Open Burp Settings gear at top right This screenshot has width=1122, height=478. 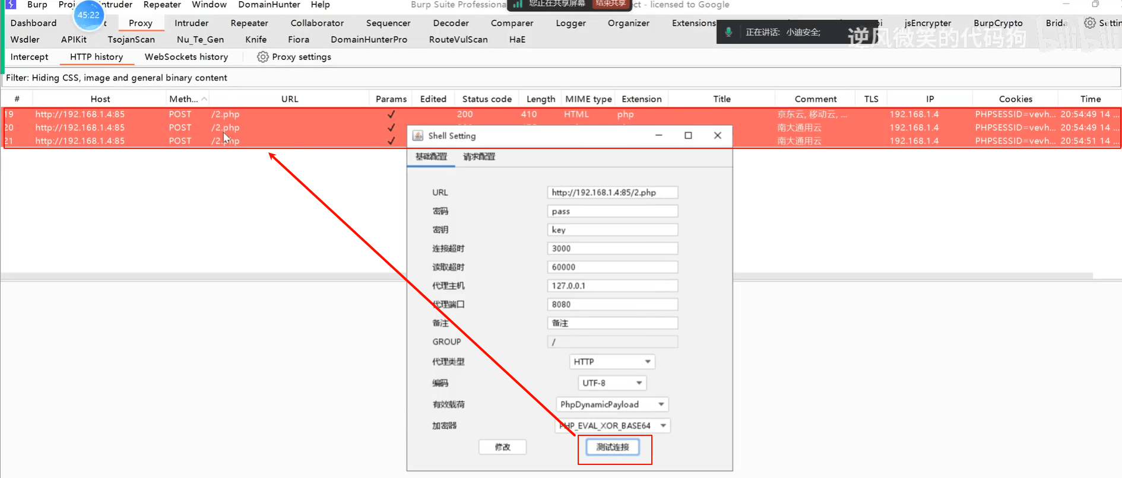1090,23
